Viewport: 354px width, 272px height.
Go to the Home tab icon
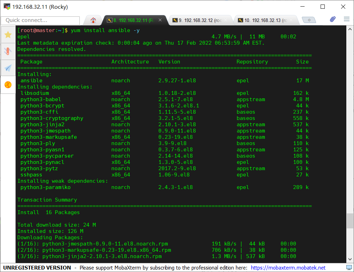(93, 20)
